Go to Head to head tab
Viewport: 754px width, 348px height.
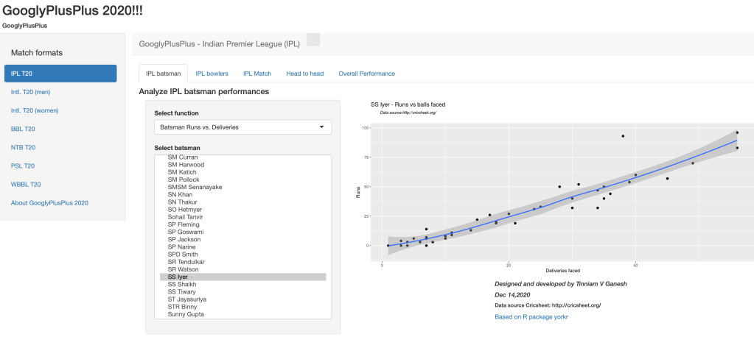(x=304, y=74)
